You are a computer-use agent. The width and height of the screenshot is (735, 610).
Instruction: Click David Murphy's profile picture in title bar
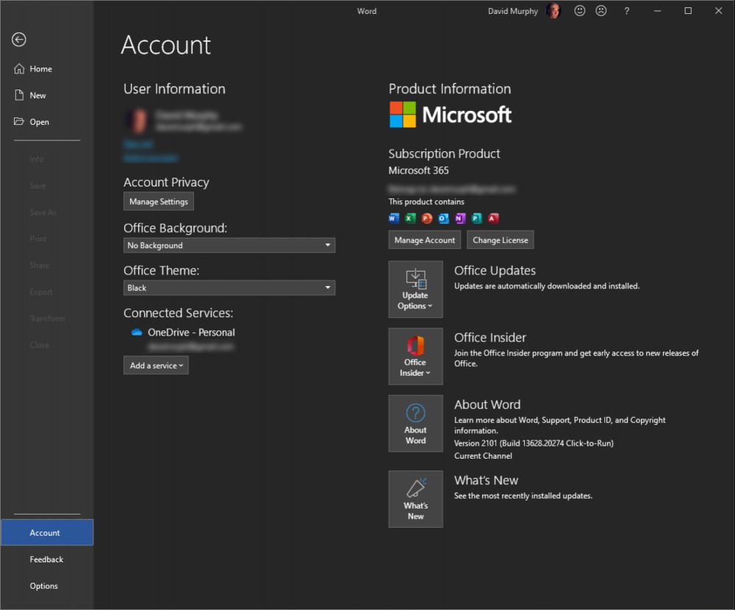pyautogui.click(x=553, y=11)
